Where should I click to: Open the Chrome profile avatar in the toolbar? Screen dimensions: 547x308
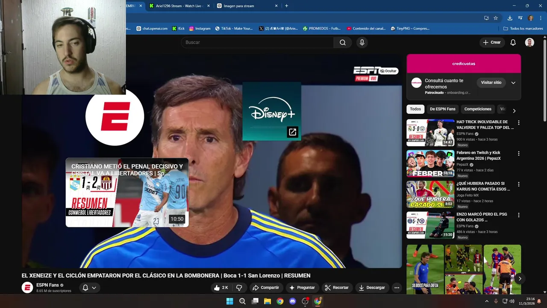pos(530,18)
